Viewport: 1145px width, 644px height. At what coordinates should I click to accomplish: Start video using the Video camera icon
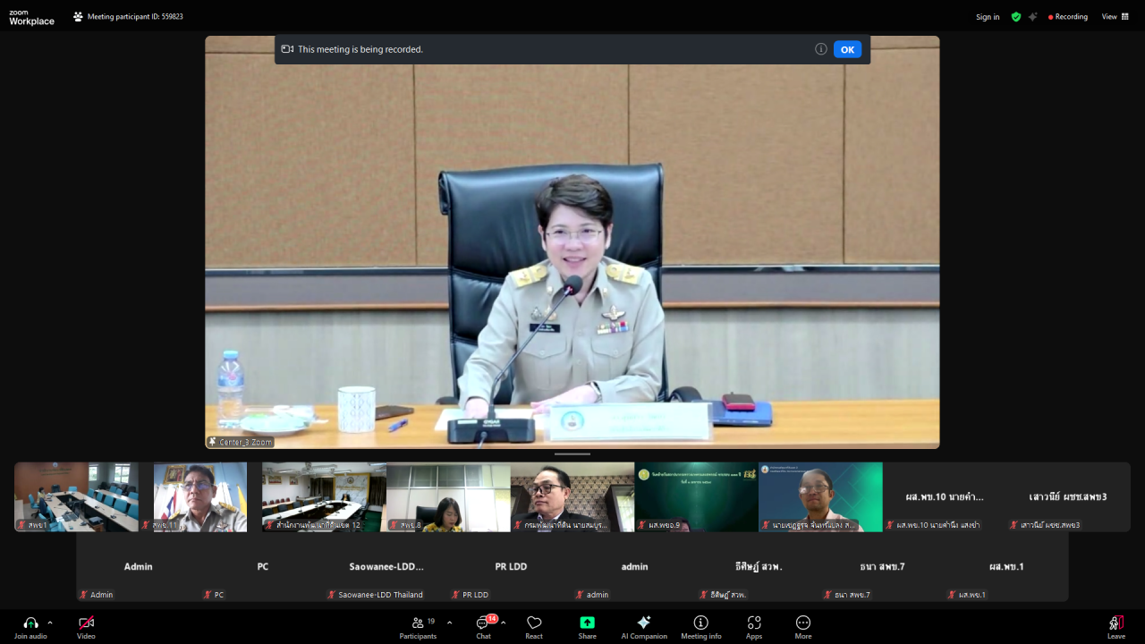86,623
